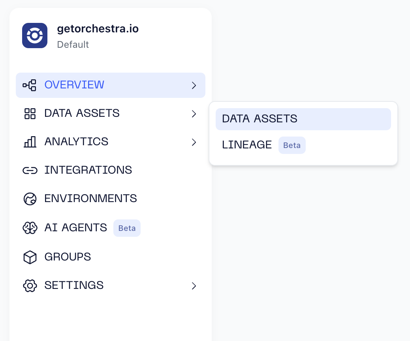The width and height of the screenshot is (410, 341).
Task: Select Data Assets in the submenu
Action: 260,119
